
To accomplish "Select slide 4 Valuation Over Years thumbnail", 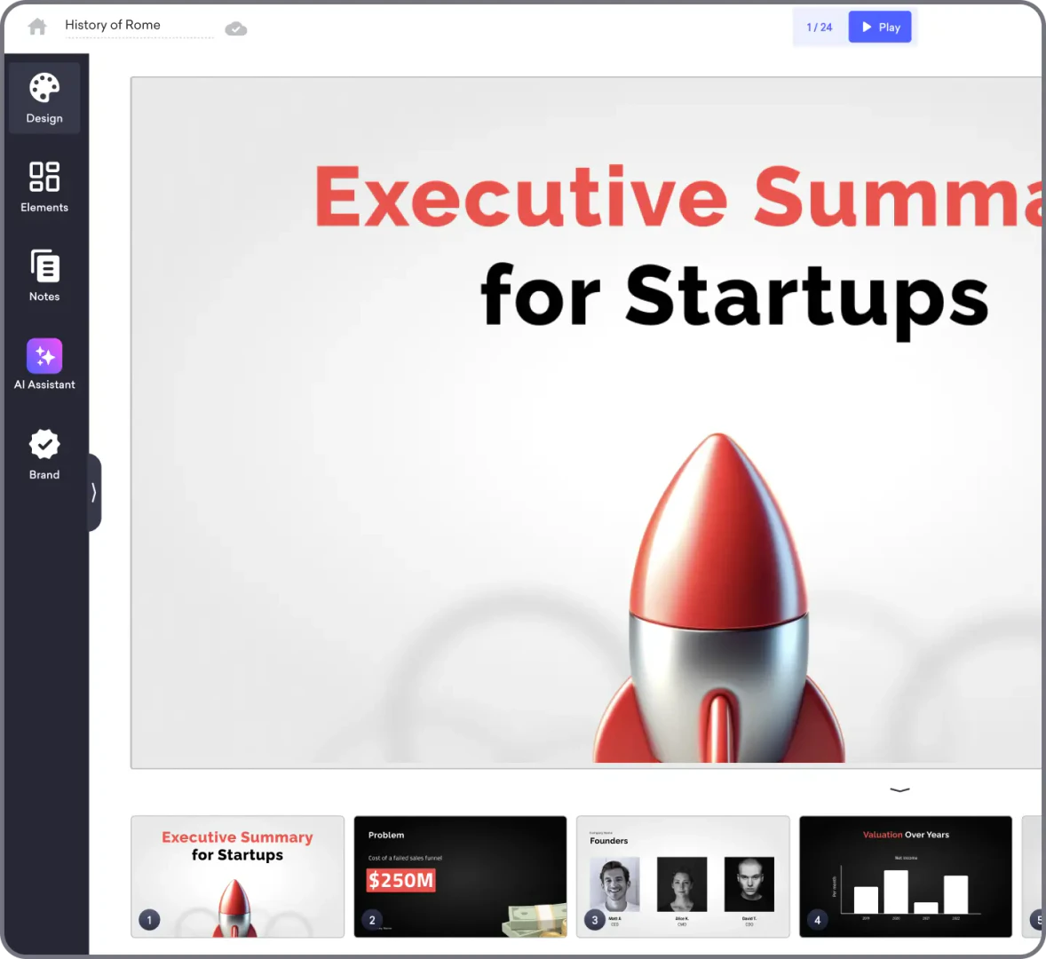I will point(905,876).
